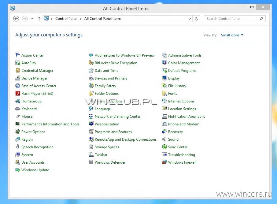This screenshot has width=277, height=204.
Task: Open Phone and Modem
Action: [x=183, y=124]
